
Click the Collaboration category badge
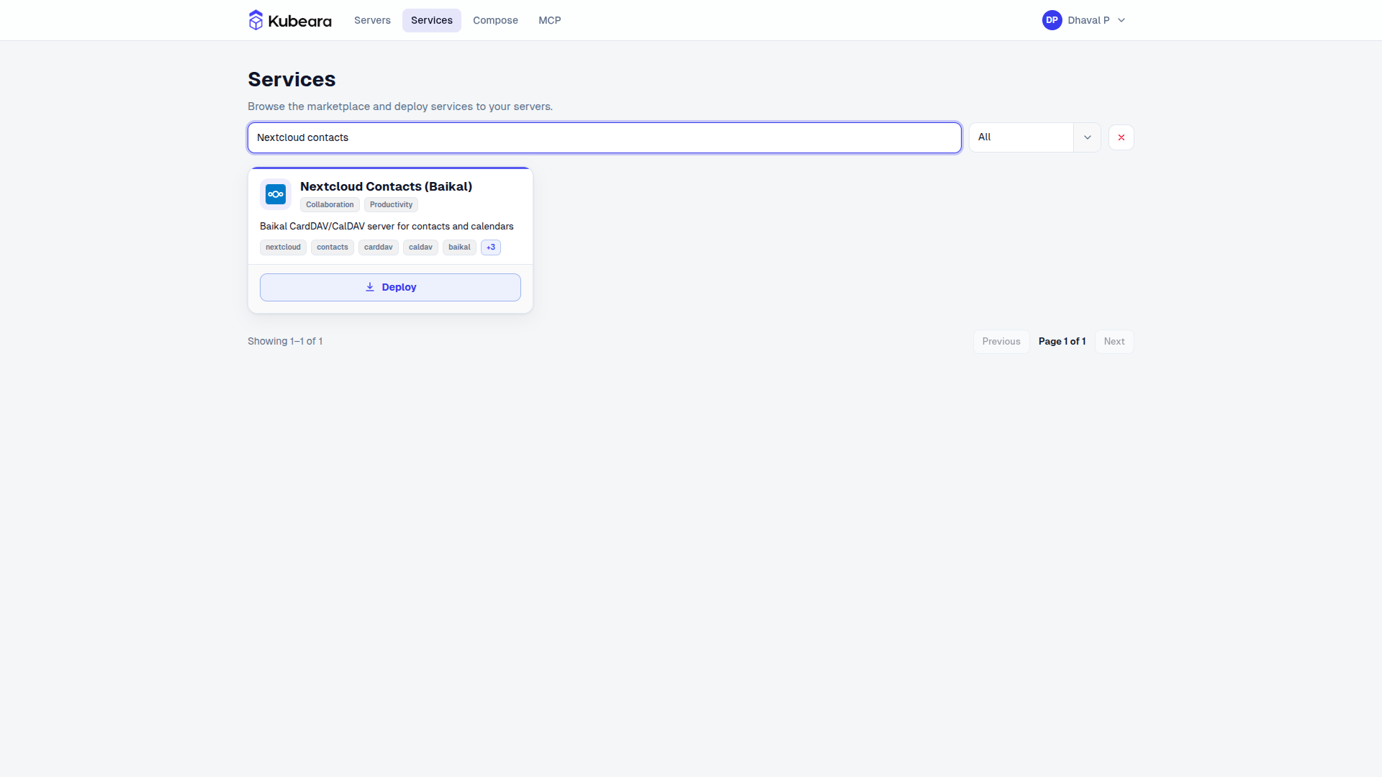point(330,205)
